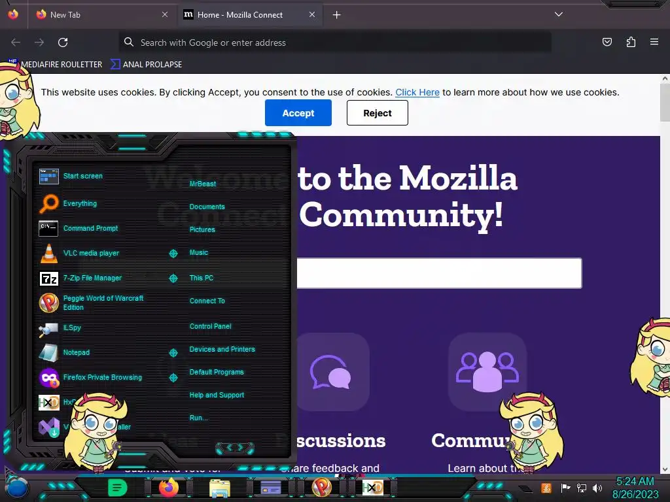Open MEDIAFIRE ROULETTER bookmark

56,65
